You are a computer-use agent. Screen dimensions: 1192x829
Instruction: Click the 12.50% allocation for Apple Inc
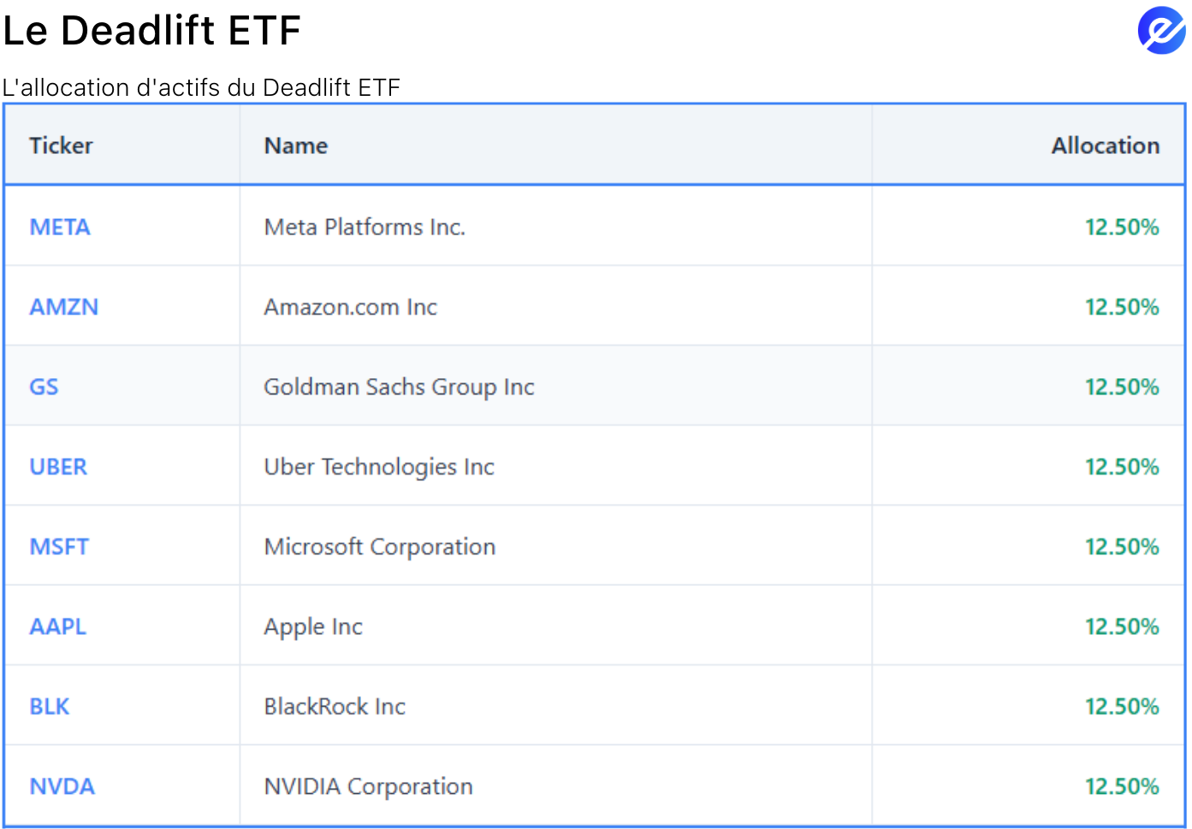pos(1121,626)
